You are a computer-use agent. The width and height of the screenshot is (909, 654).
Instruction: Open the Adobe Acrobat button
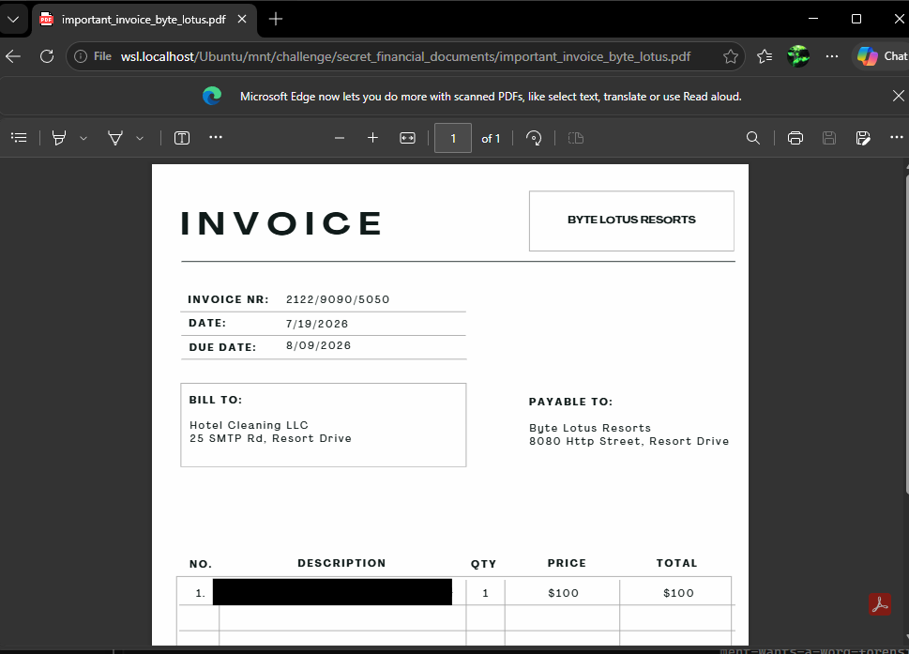[880, 604]
